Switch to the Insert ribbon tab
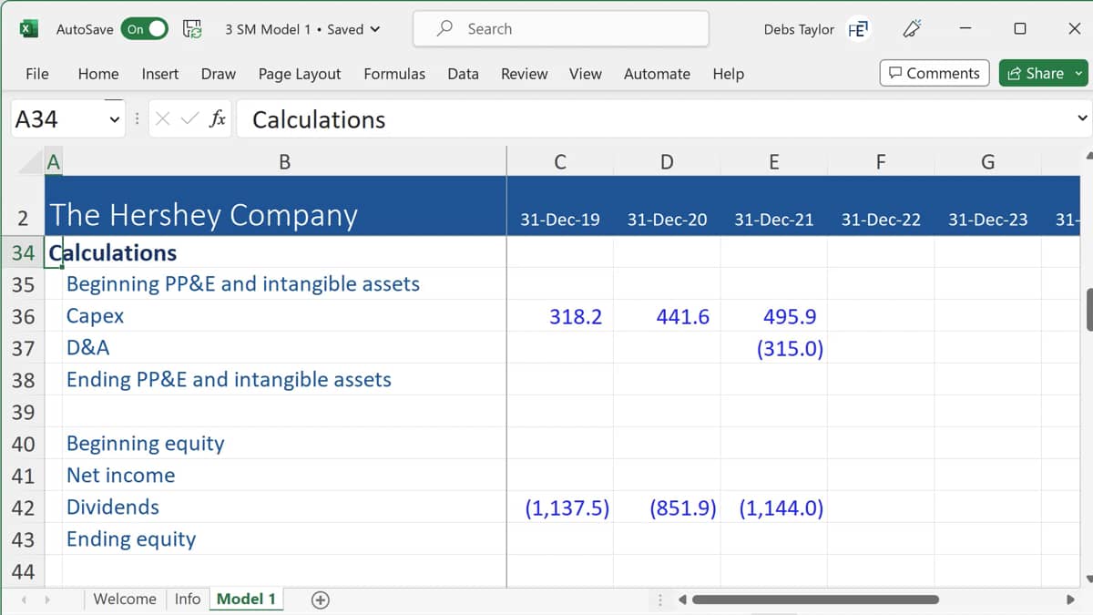 click(x=160, y=74)
